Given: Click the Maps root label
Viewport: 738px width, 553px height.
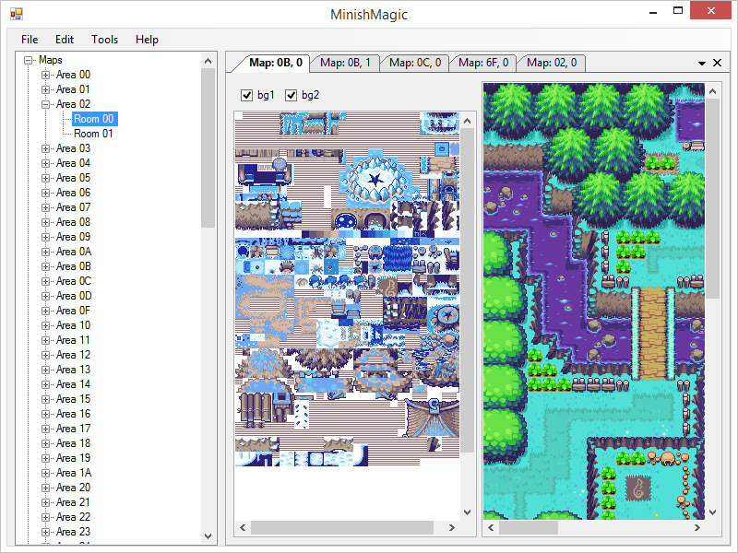Looking at the screenshot, I should (x=51, y=60).
